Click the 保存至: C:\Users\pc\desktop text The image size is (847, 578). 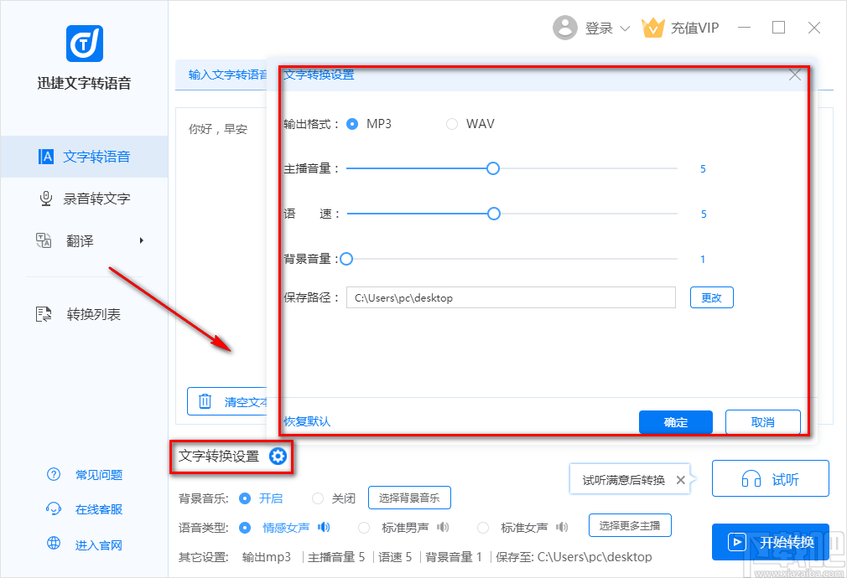point(574,557)
